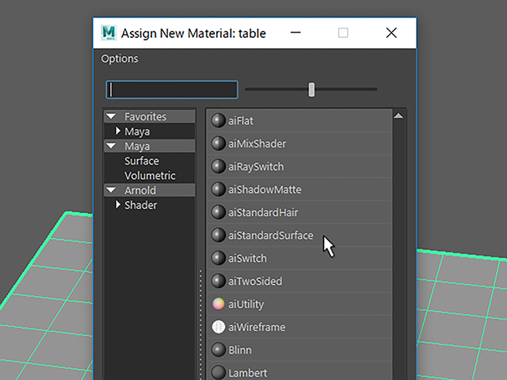The image size is (507, 380).
Task: Select the Surface category
Action: pyautogui.click(x=142, y=161)
